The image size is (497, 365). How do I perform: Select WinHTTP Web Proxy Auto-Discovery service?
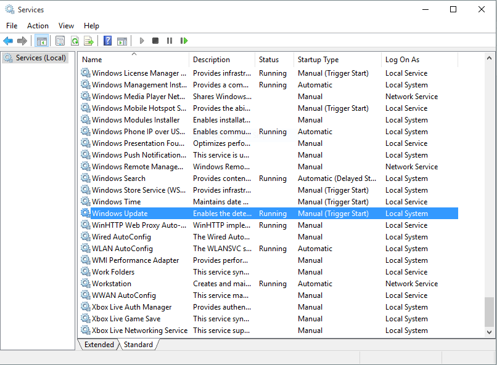269,225
